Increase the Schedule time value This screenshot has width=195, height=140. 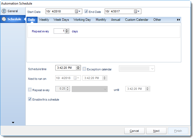tap(78, 67)
